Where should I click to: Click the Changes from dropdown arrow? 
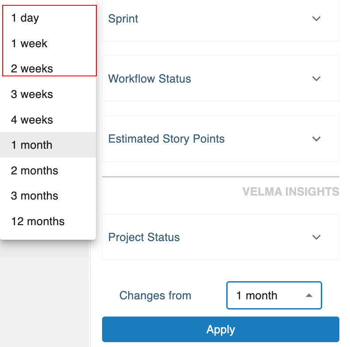click(309, 295)
